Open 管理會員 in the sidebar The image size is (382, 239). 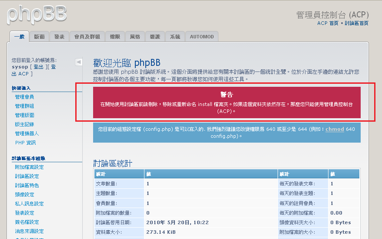24,97
